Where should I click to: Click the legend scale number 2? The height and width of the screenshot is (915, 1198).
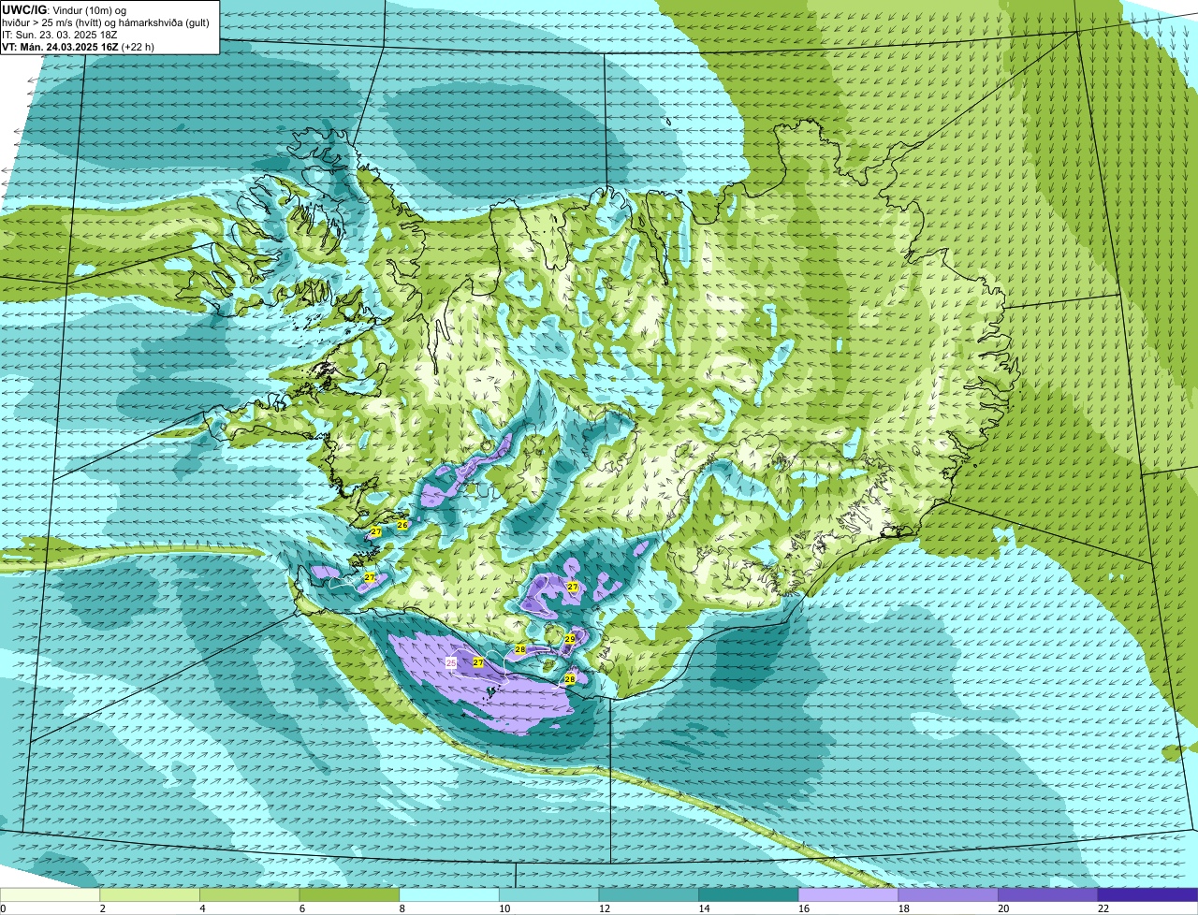pyautogui.click(x=102, y=908)
